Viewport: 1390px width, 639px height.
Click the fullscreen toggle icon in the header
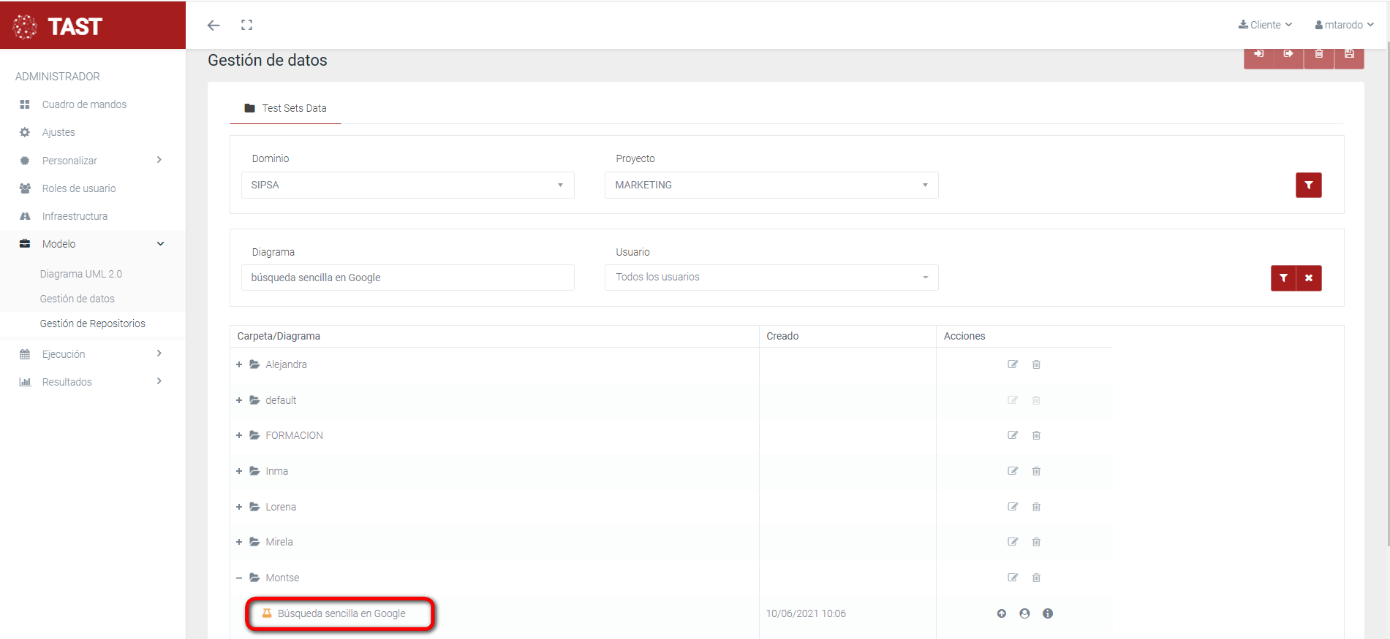pos(246,25)
